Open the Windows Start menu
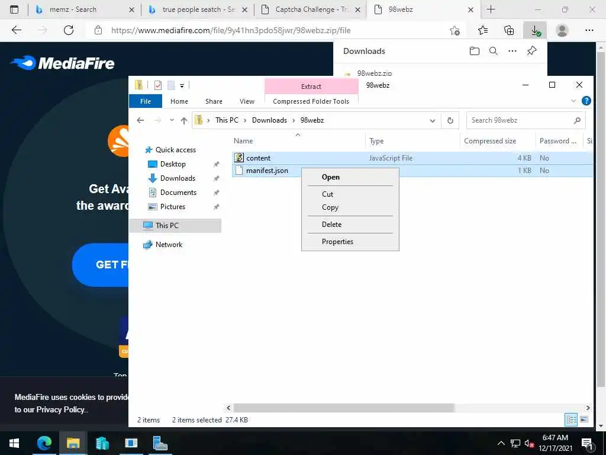 (14, 443)
